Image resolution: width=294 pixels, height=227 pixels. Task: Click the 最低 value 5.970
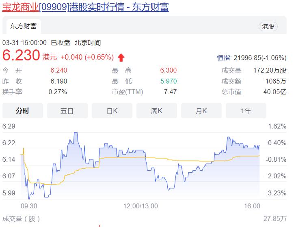[169, 81]
